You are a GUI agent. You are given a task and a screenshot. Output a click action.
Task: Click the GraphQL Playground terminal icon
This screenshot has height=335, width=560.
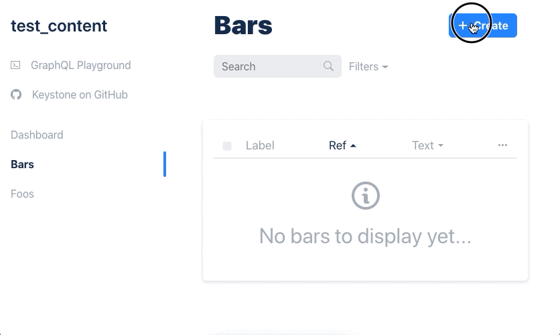pos(15,65)
